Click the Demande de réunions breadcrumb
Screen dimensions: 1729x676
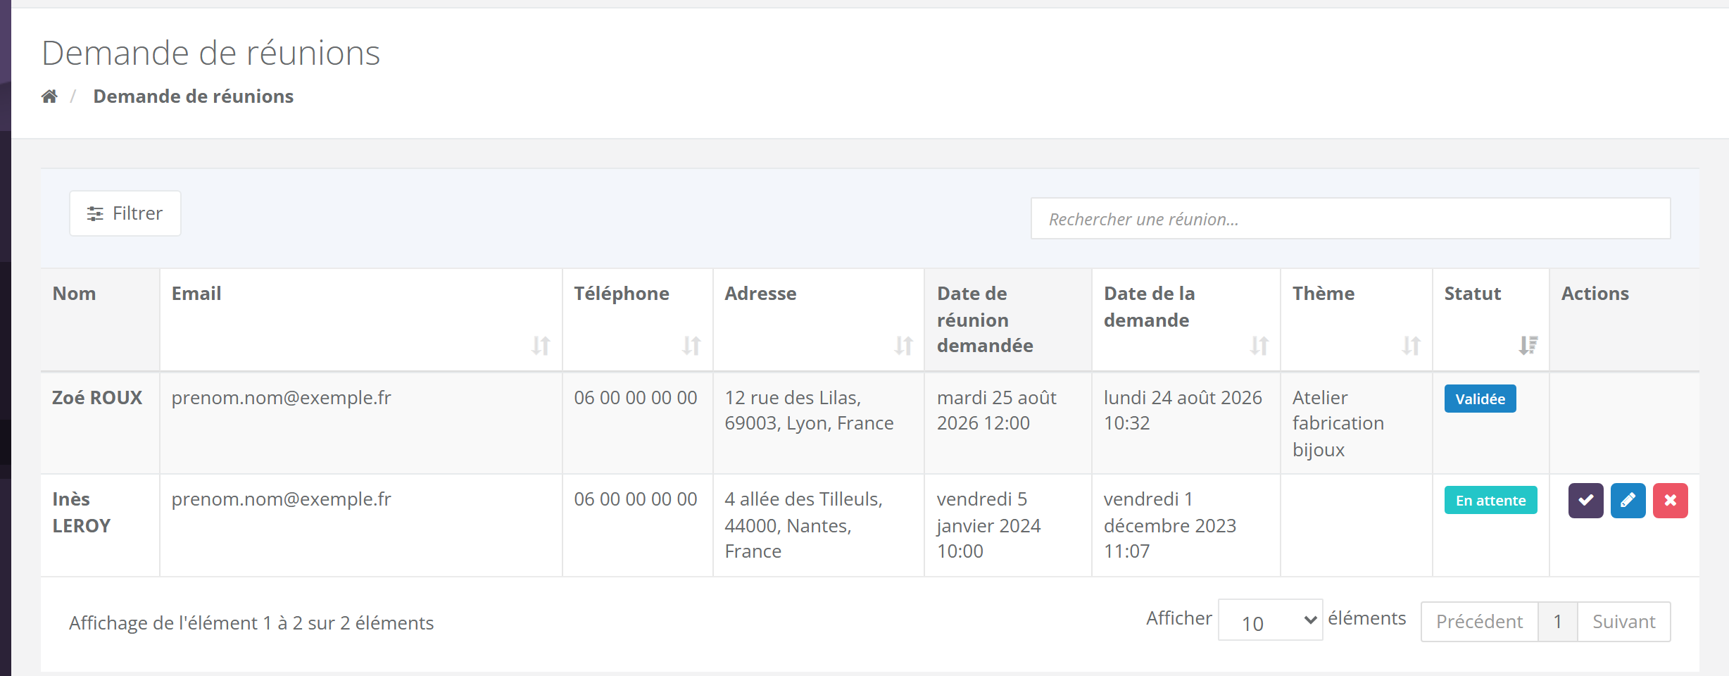194,96
